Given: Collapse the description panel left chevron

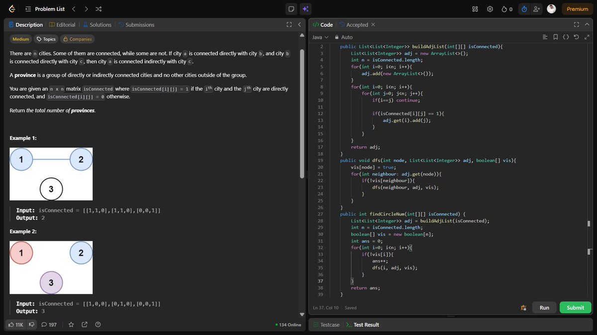Looking at the screenshot, I should coord(299,24).
